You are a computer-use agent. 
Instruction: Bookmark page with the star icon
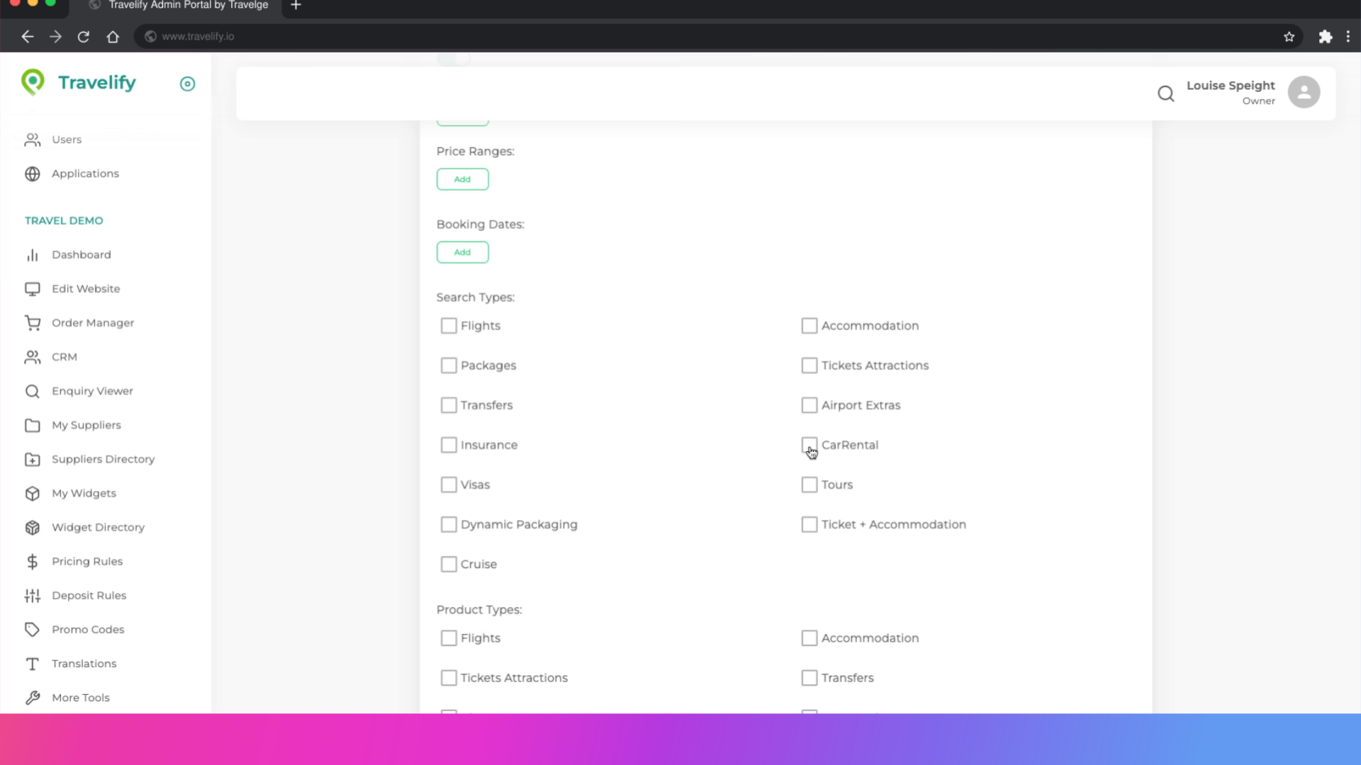click(x=1289, y=37)
